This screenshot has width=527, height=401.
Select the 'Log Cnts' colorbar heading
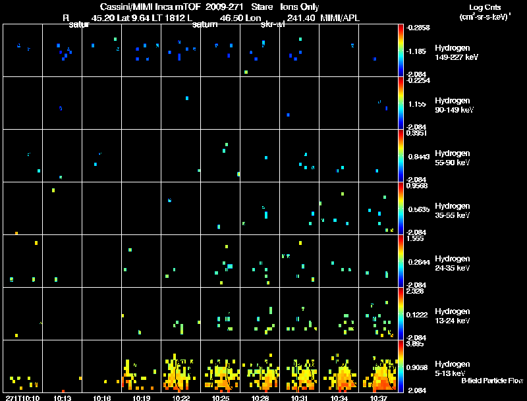[485, 7]
